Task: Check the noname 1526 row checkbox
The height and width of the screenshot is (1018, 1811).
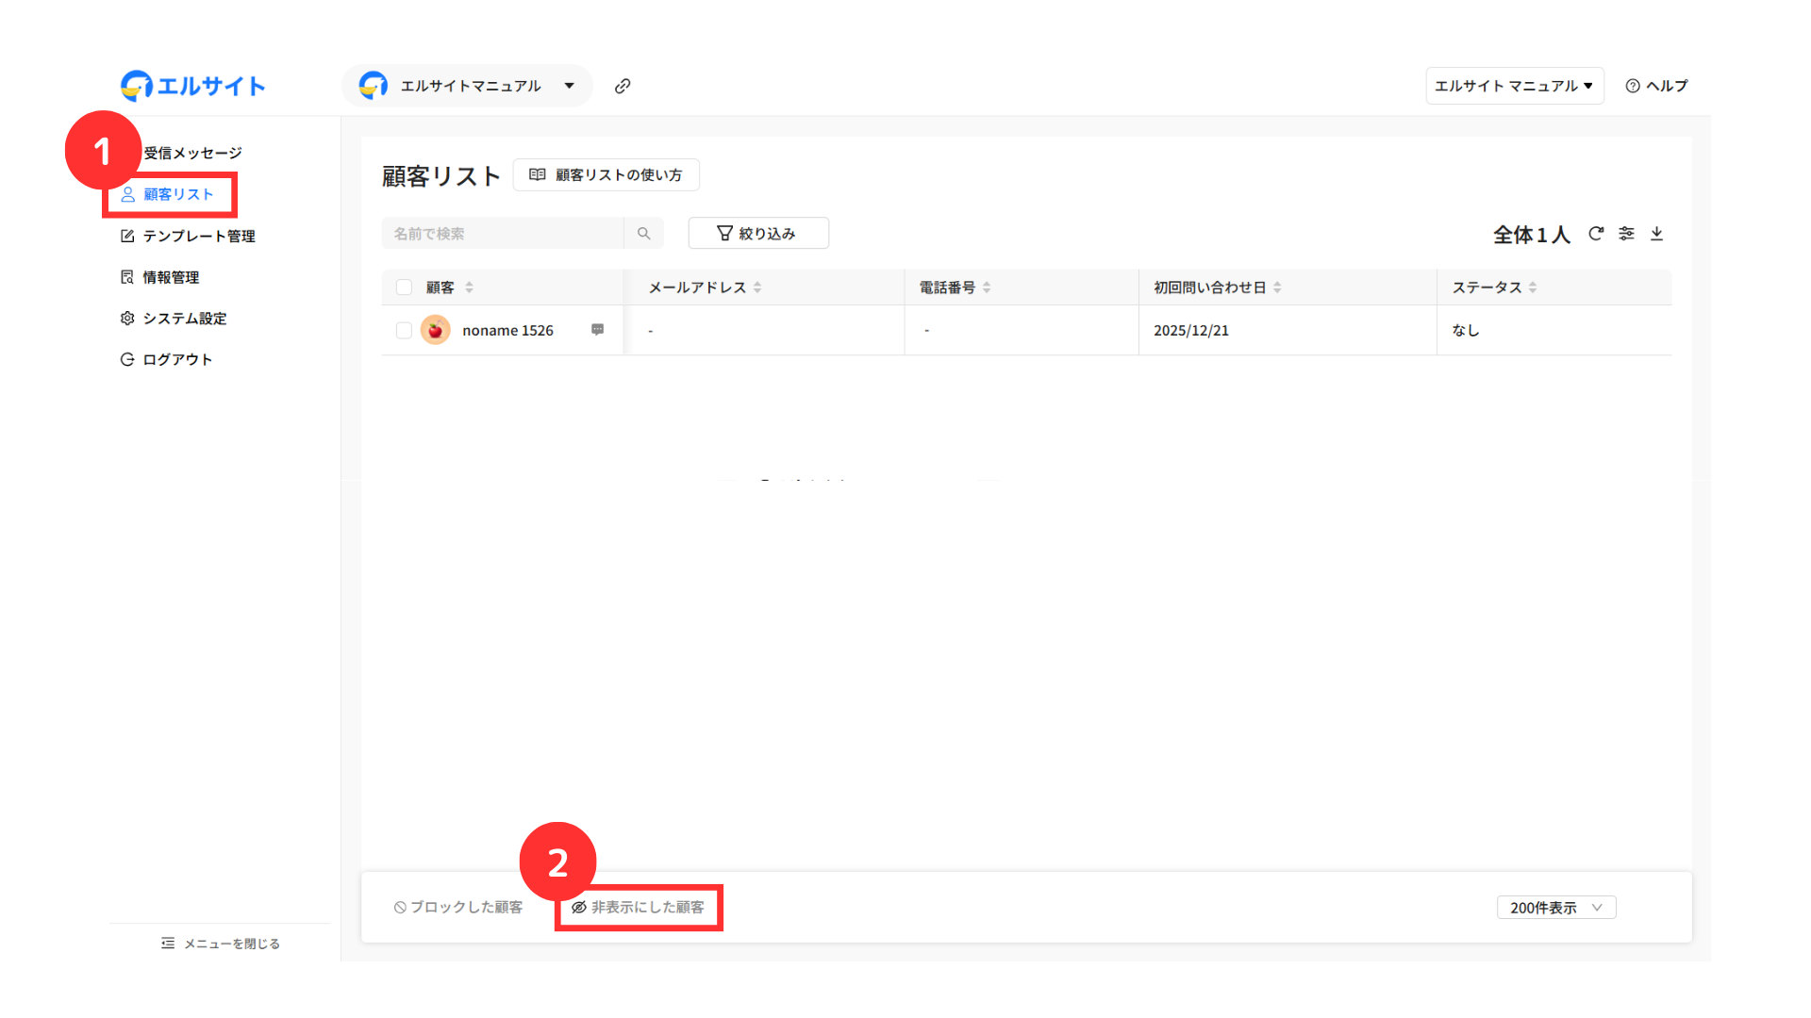Action: 404,330
